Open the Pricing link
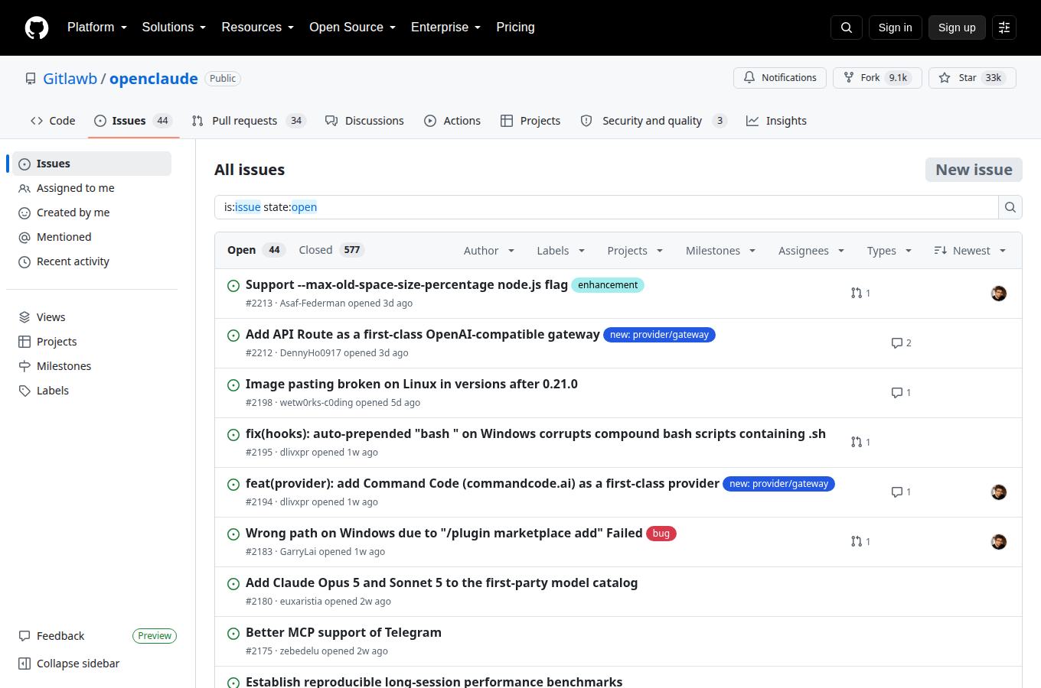 [515, 28]
